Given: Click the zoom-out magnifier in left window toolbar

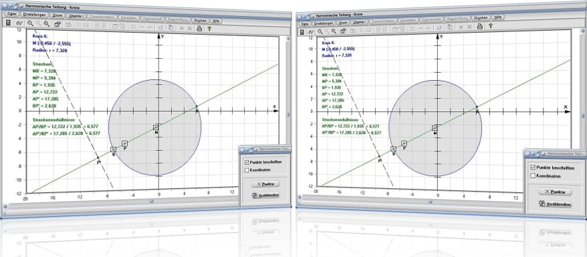Looking at the screenshot, I should point(30,23).
